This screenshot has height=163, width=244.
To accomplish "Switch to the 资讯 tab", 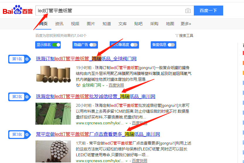I will tap(59, 24).
